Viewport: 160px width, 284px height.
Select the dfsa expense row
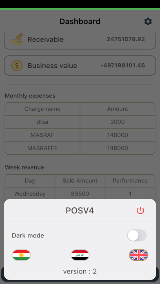click(80, 122)
